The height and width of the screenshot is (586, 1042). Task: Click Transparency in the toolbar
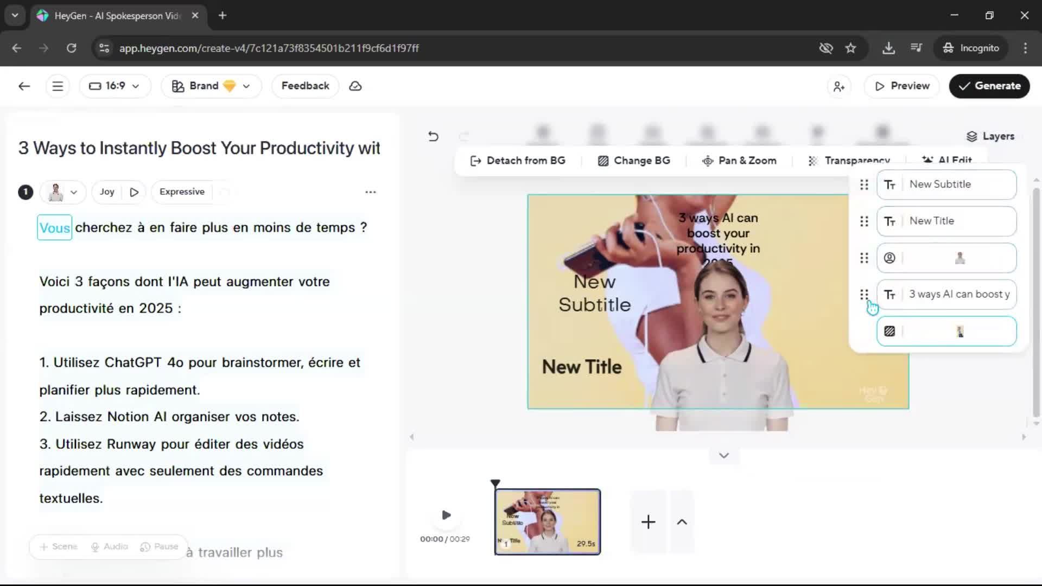849,161
